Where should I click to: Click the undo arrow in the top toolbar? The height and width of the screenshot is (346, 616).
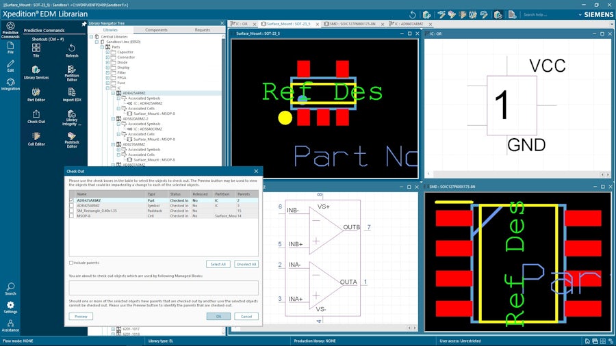[x=413, y=15]
